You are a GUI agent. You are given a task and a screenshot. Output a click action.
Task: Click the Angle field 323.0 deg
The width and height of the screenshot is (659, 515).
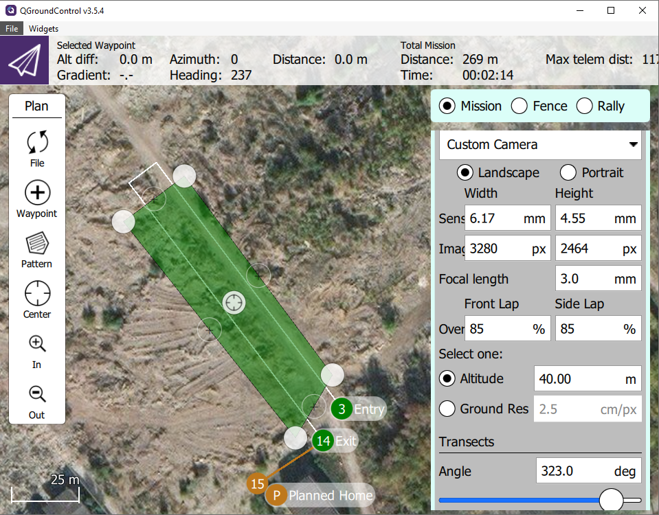(589, 471)
